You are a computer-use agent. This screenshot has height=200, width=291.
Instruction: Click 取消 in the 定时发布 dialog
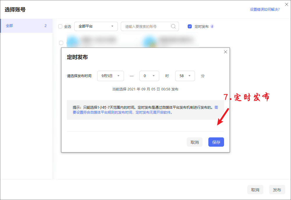click(194, 142)
